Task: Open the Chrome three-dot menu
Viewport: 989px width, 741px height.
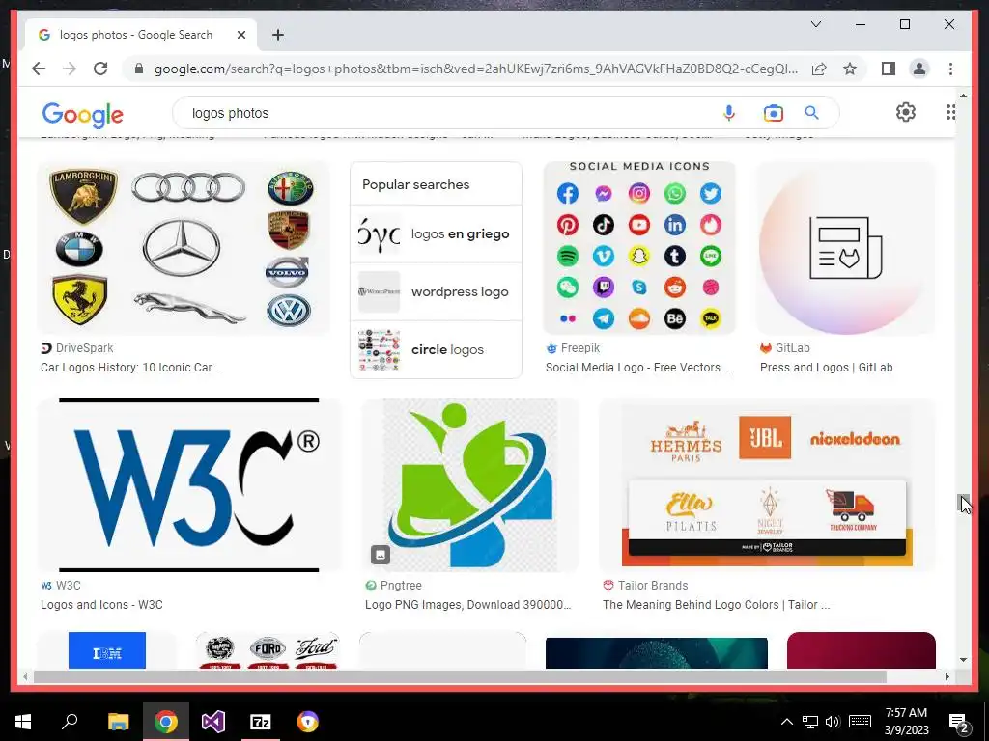Action: [950, 69]
